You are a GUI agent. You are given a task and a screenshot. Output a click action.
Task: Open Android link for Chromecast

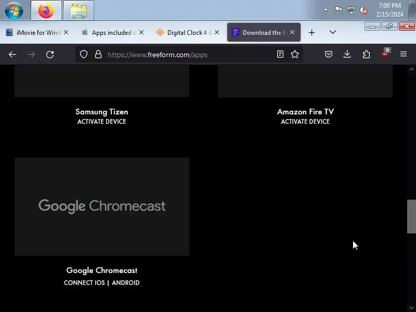[x=126, y=283]
